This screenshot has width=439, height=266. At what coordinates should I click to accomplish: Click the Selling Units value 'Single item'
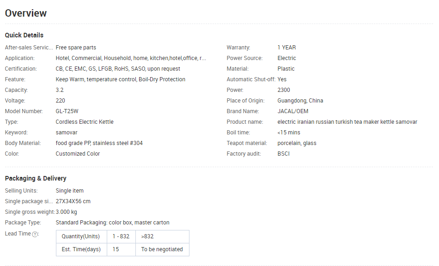(x=69, y=191)
